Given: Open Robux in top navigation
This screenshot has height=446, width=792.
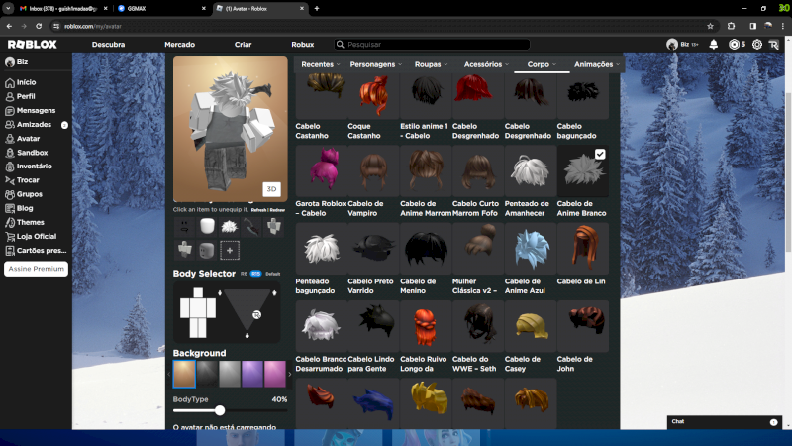Looking at the screenshot, I should coord(303,45).
